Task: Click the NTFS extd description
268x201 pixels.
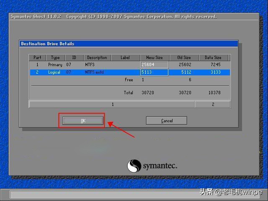Action: tap(94, 72)
